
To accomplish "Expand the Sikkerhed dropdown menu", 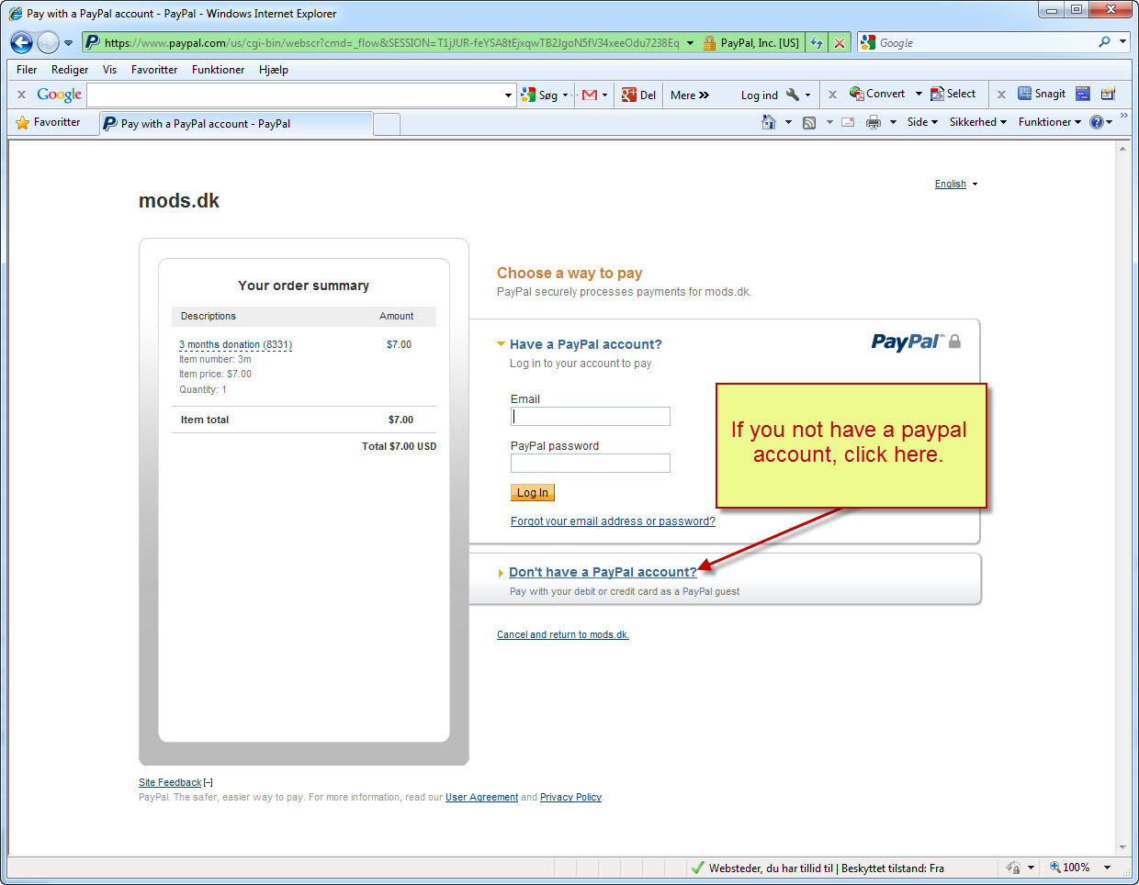I will 977,122.
